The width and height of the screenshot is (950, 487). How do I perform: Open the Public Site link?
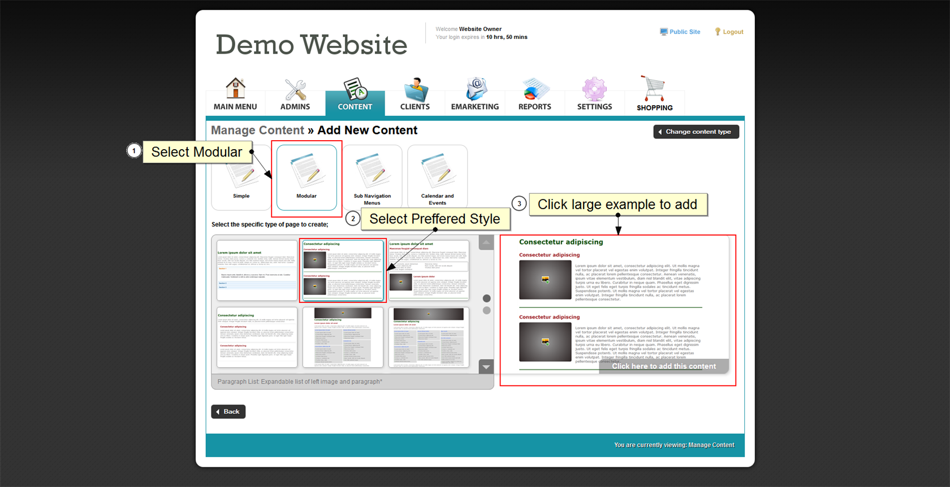coord(680,32)
